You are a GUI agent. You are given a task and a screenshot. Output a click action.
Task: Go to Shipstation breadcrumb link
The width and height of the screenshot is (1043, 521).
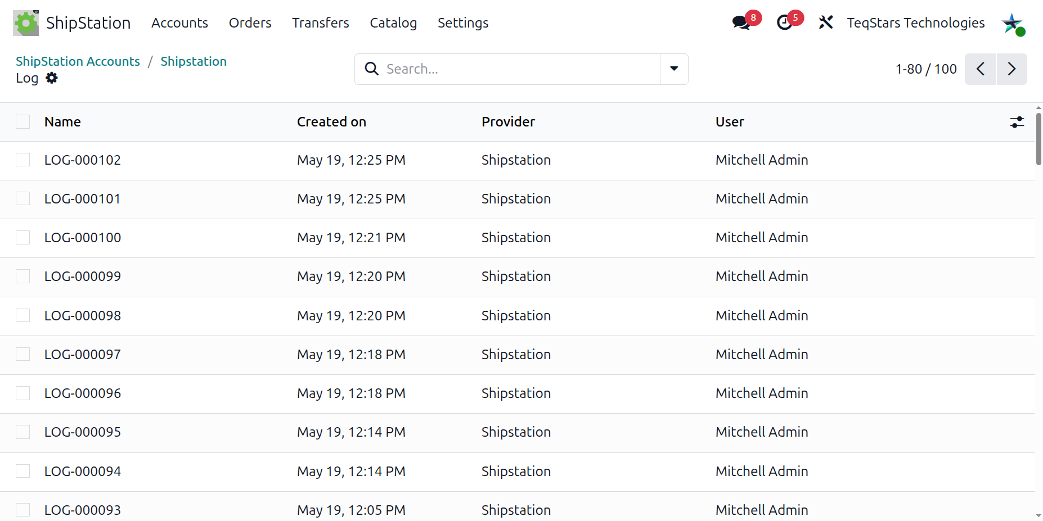coord(194,61)
